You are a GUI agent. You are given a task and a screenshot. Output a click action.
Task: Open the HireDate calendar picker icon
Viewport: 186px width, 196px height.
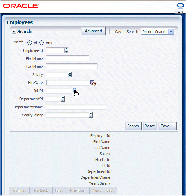[x=93, y=83]
